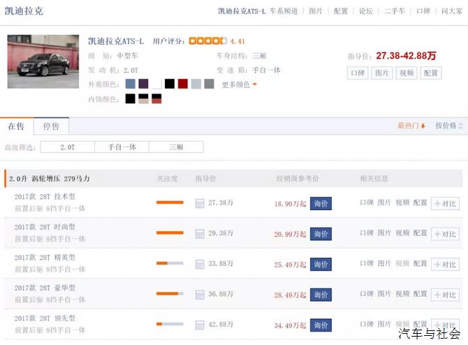Screen dimensions: 468x345
Task: Open 口碑 link in 技术型 row
Action: 367,203
